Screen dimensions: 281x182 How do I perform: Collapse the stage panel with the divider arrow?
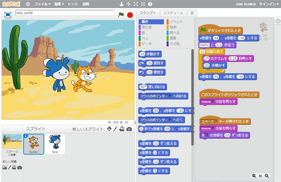135,122
